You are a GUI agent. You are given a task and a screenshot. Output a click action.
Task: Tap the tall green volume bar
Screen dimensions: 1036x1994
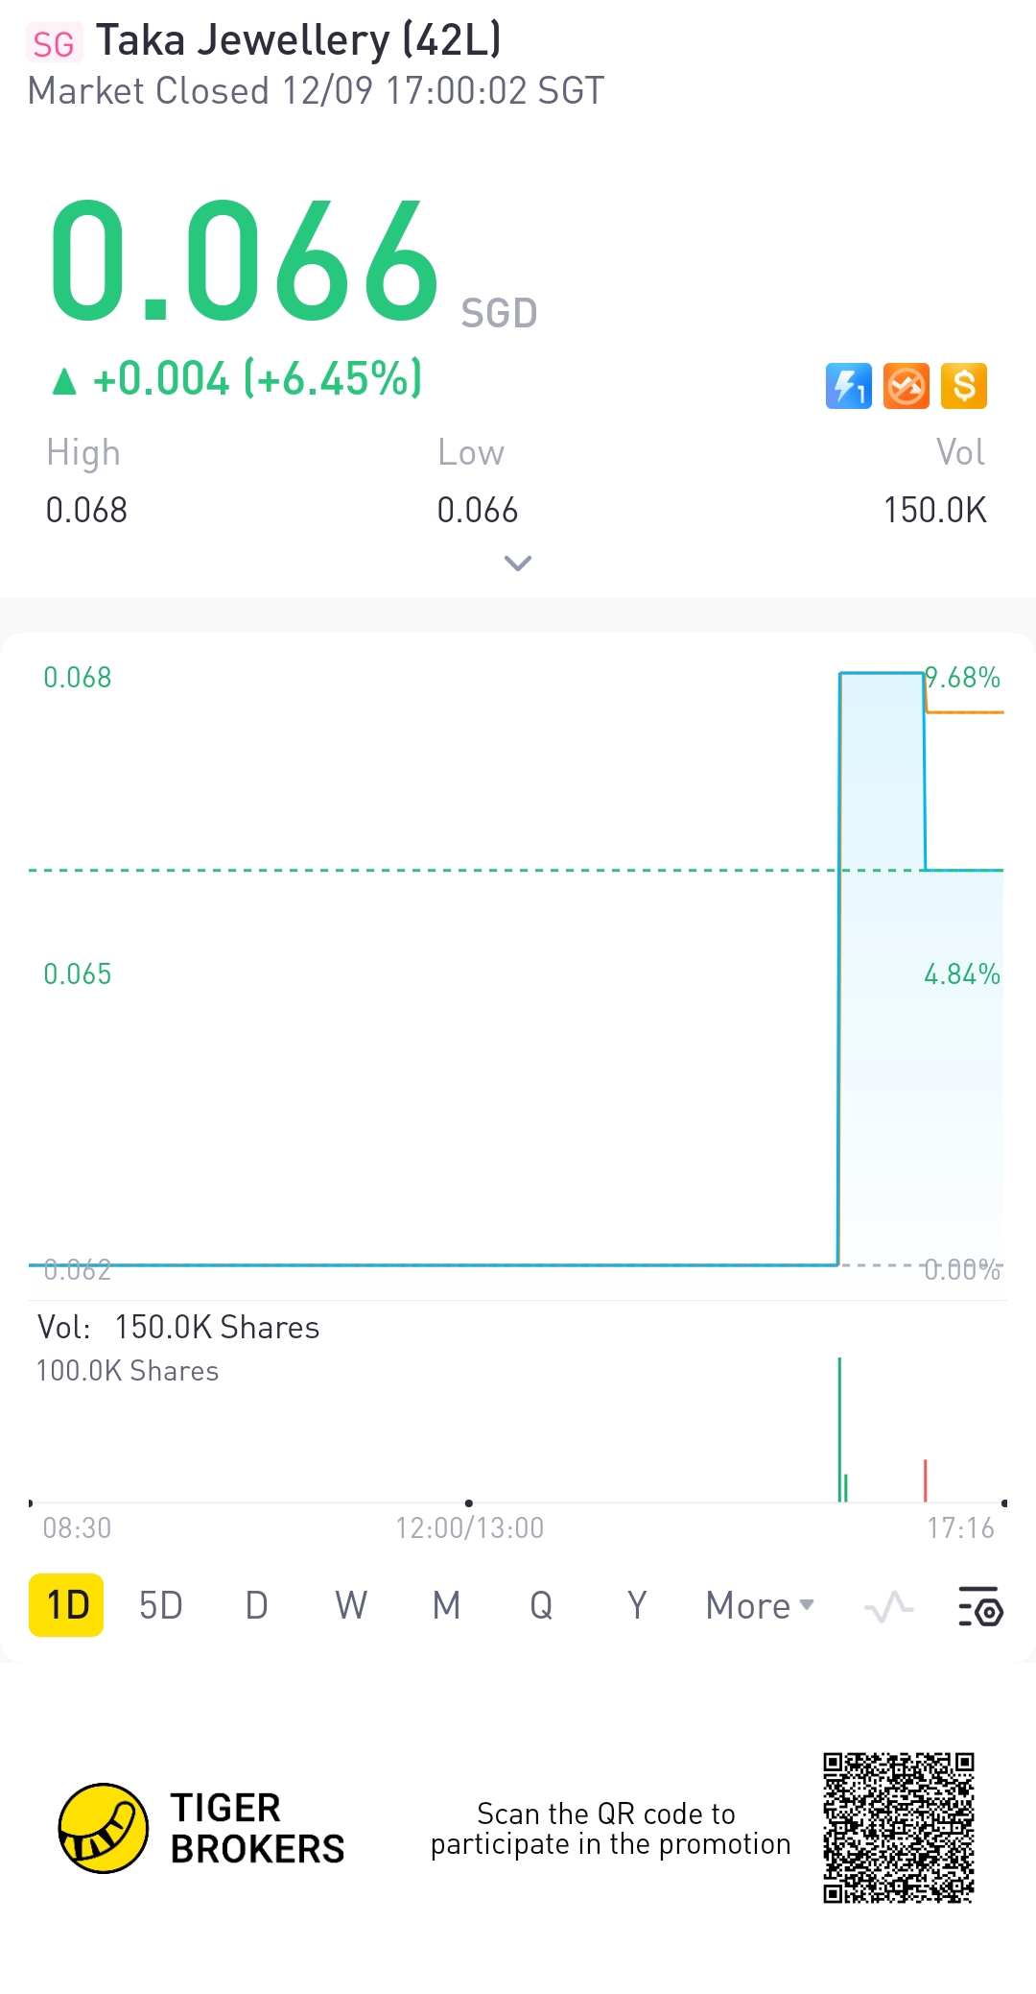(839, 1429)
